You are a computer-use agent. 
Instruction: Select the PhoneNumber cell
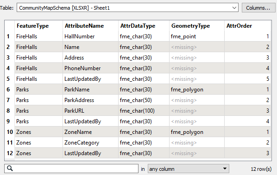point(90,68)
